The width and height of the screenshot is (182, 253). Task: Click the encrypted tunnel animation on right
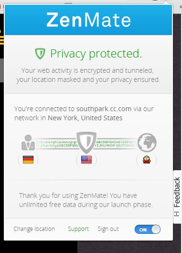pyautogui.click(x=117, y=144)
